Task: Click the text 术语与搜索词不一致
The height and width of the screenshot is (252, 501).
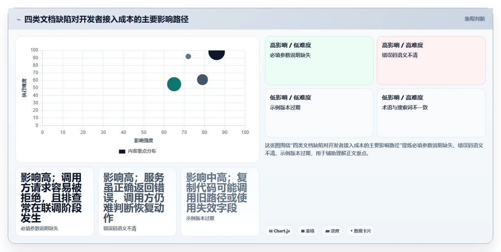Action: [405, 107]
